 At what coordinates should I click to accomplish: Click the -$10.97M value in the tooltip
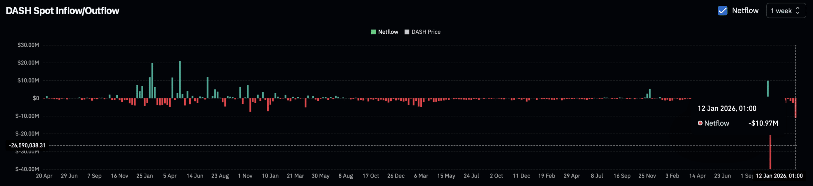[x=763, y=123]
